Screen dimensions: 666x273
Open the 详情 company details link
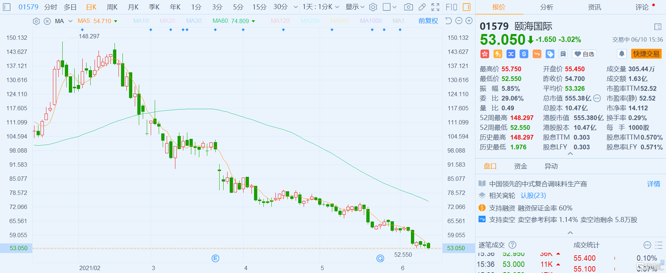[x=654, y=184]
